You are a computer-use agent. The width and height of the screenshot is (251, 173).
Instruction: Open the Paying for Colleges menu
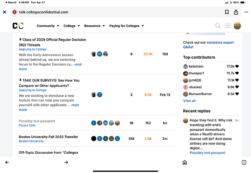[127, 26]
